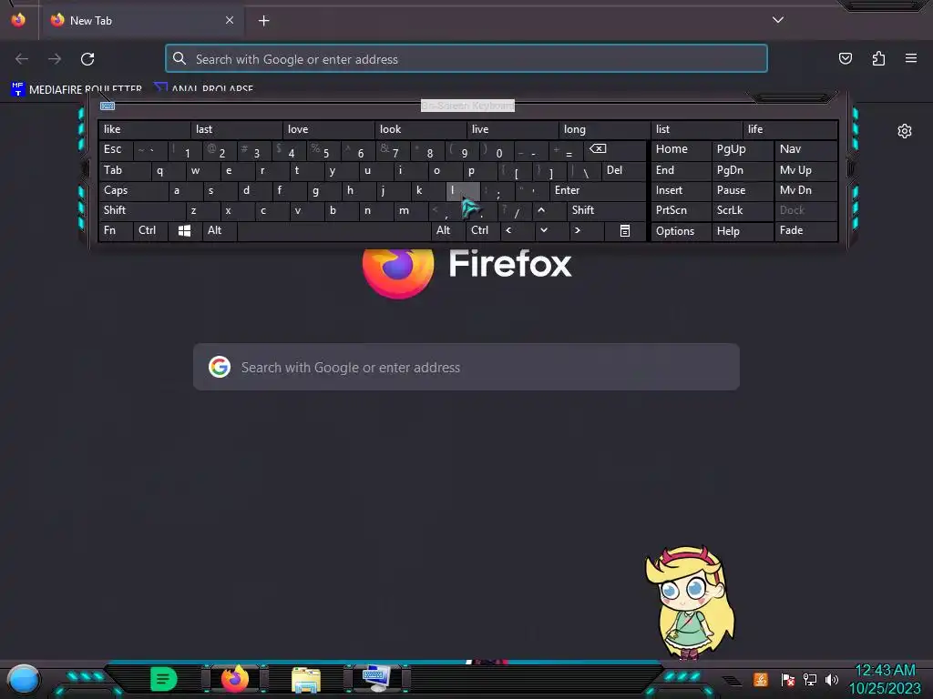Image resolution: width=933 pixels, height=699 pixels.
Task: Select the 'like' word suggestion
Action: 145,129
